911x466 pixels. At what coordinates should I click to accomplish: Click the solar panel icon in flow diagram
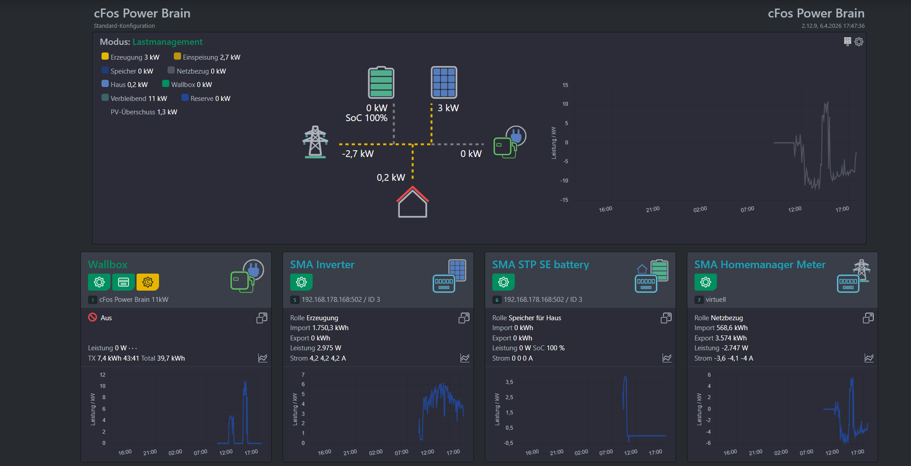444,83
